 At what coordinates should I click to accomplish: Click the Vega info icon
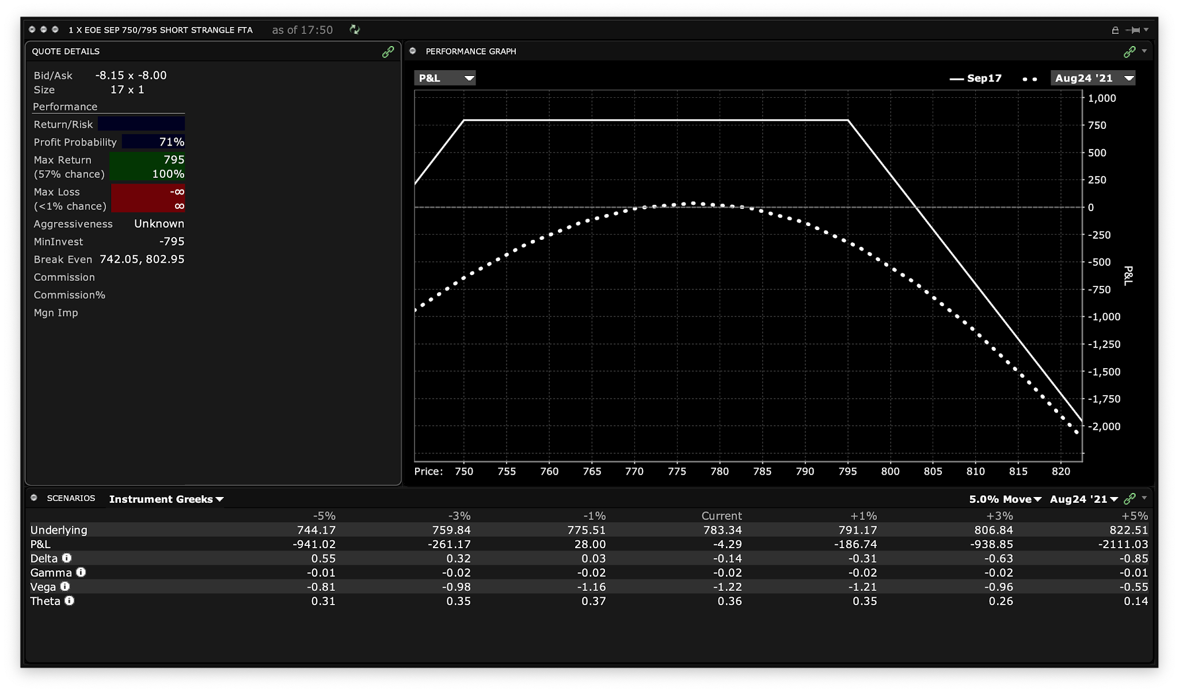65,587
